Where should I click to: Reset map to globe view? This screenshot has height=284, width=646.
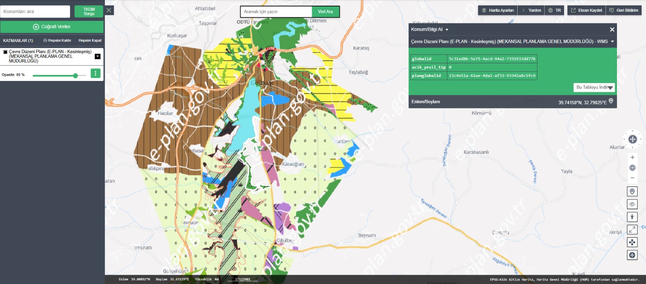[632, 168]
